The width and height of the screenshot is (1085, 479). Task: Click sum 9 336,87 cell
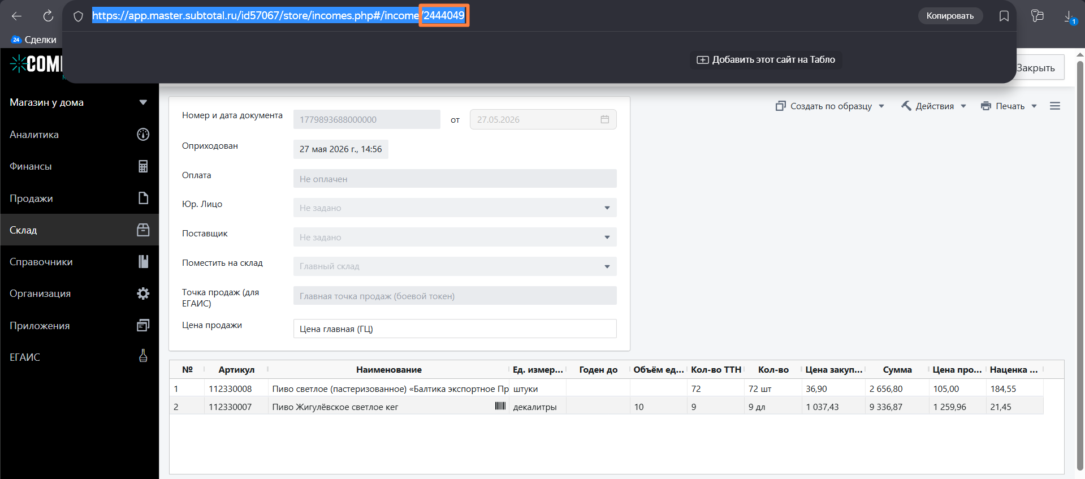[897, 407]
